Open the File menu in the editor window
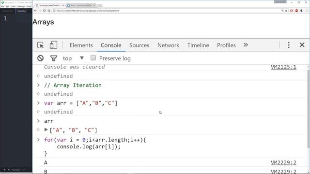This screenshot has height=174, width=310. point(2,6)
